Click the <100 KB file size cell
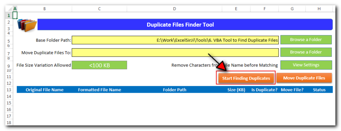 click(99, 65)
